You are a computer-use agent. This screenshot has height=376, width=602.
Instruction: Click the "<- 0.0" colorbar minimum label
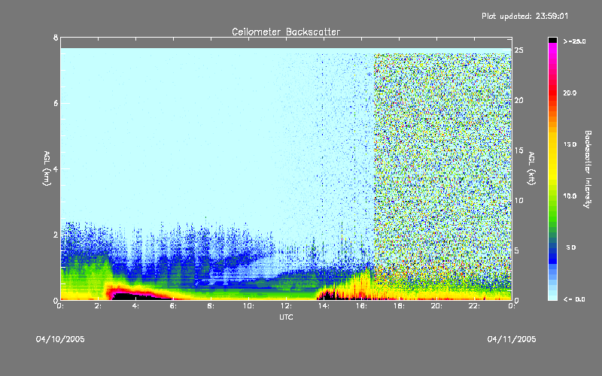pos(574,299)
